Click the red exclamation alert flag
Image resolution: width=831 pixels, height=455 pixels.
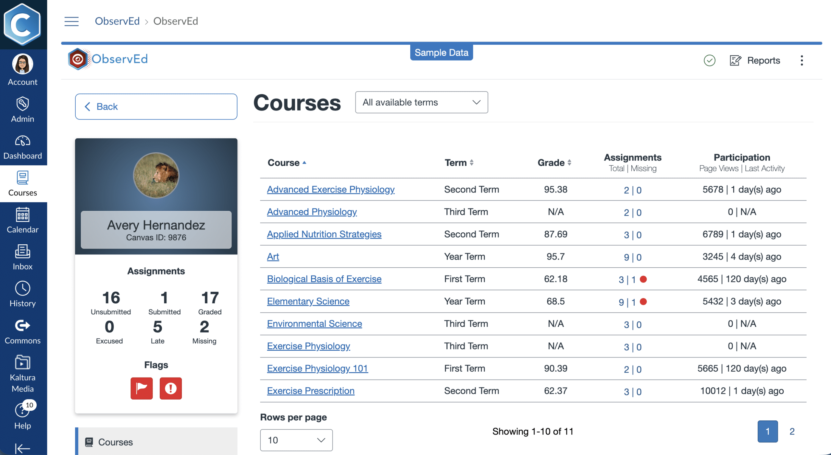[171, 388]
